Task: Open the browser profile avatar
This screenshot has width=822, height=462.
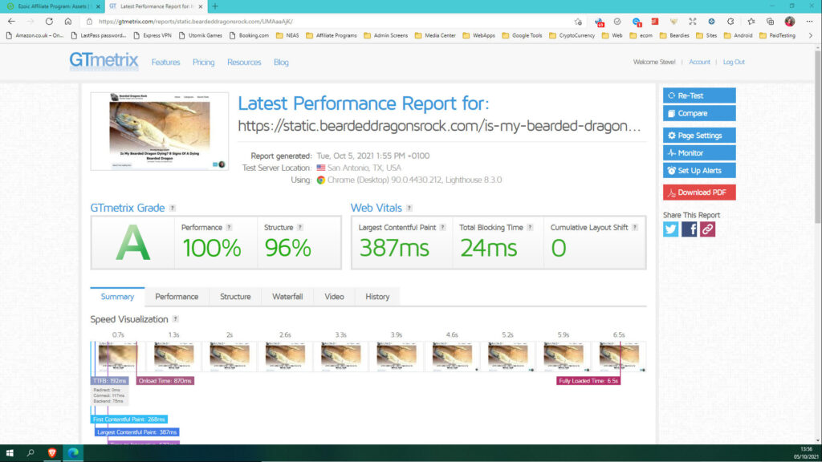Action: (x=790, y=22)
